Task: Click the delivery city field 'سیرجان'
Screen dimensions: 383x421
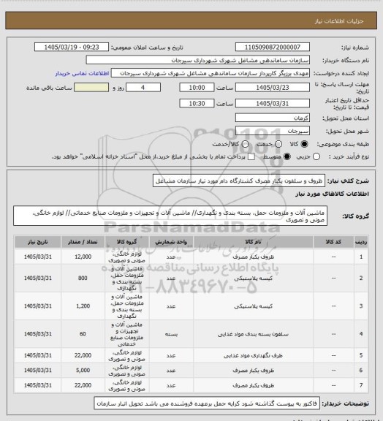Action: point(273,131)
